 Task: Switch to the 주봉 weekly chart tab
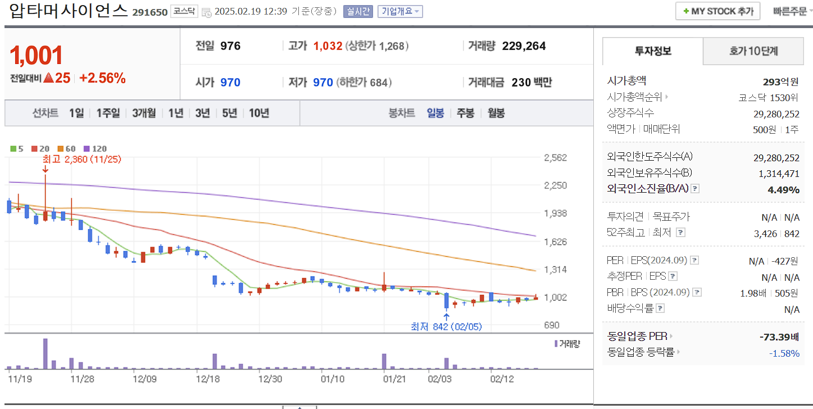point(465,113)
